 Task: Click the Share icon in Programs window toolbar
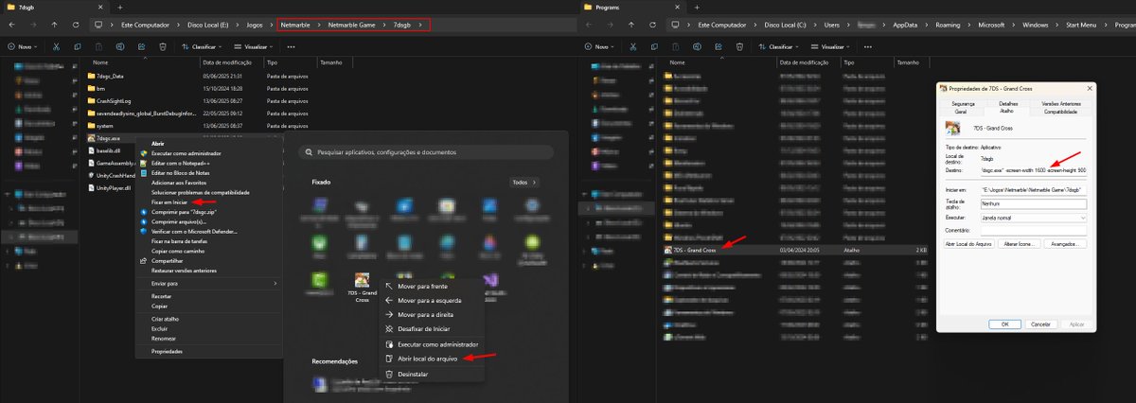click(x=718, y=45)
